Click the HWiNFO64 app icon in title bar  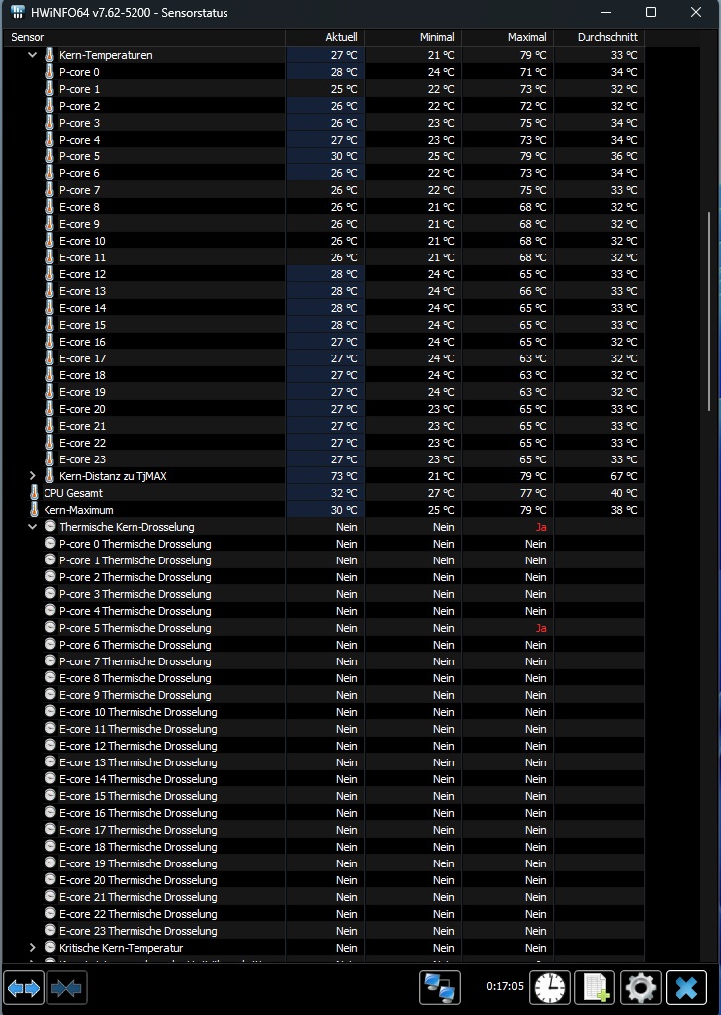pos(18,12)
